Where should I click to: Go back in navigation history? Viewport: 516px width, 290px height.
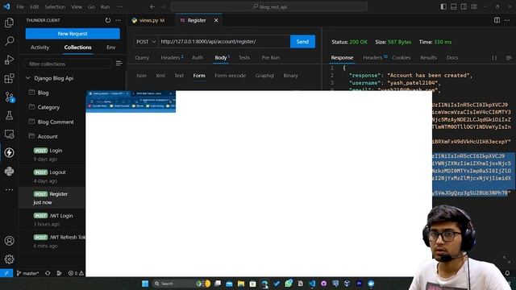pyautogui.click(x=152, y=6)
